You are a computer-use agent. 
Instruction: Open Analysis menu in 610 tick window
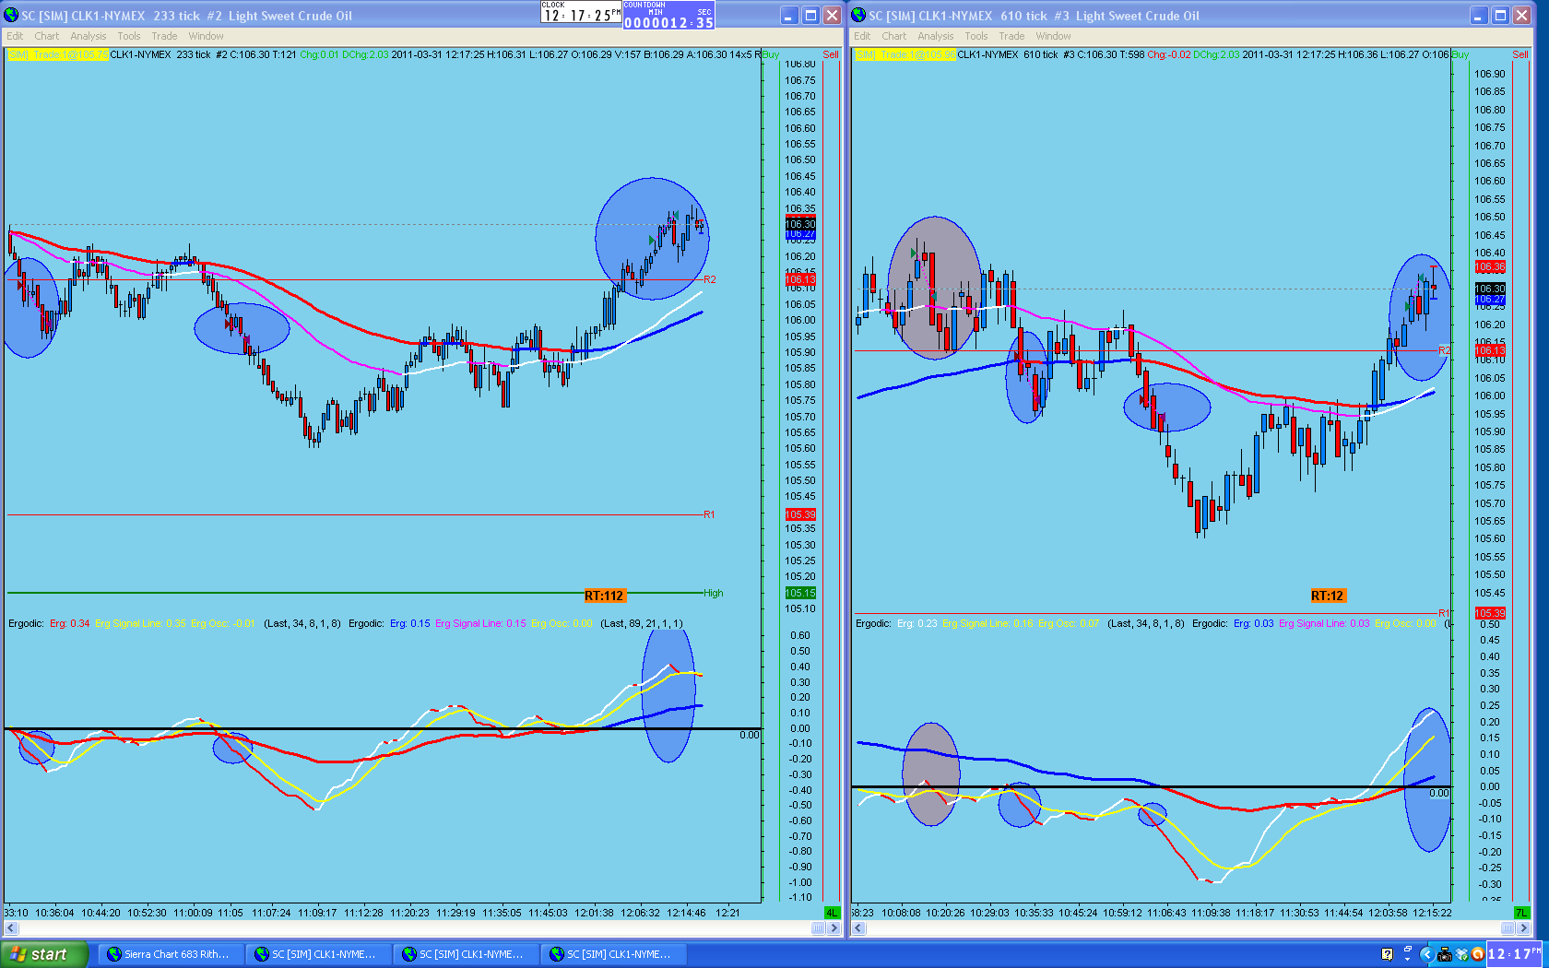click(936, 36)
